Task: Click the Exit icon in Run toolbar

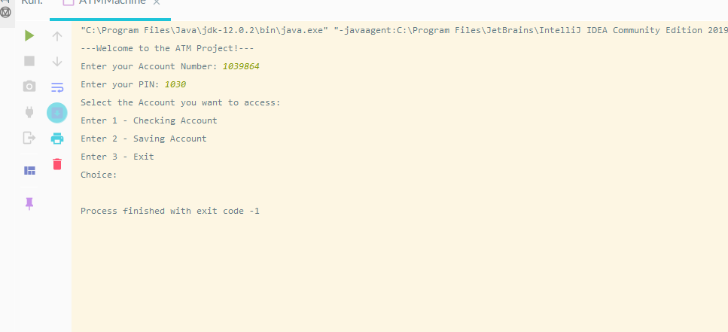Action: [29, 138]
